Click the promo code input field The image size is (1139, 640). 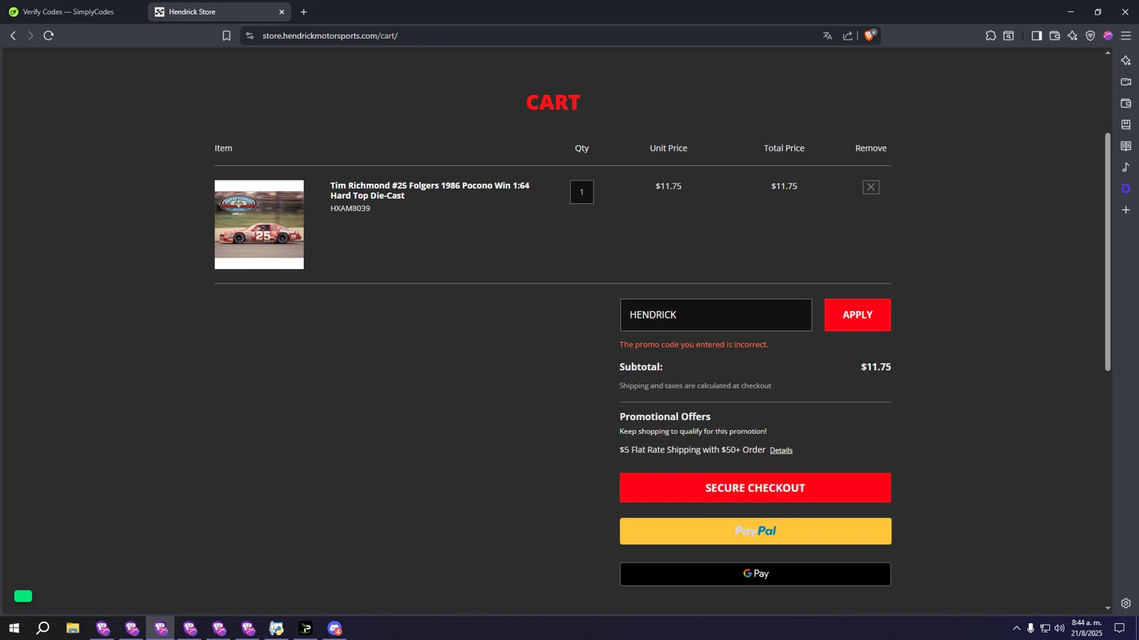(716, 315)
